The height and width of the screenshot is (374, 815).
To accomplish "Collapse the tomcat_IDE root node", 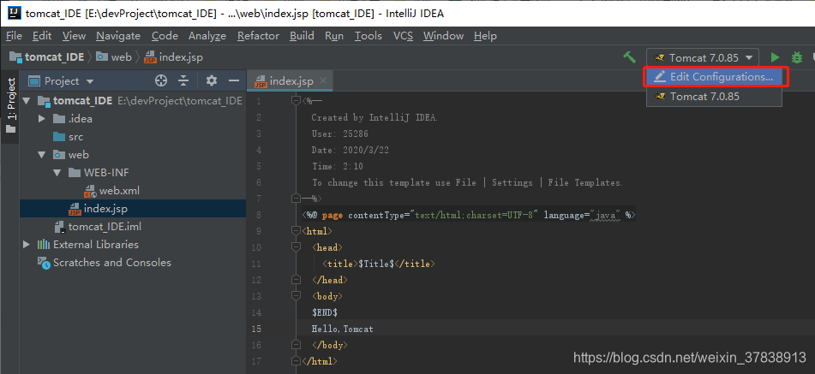I will point(27,101).
